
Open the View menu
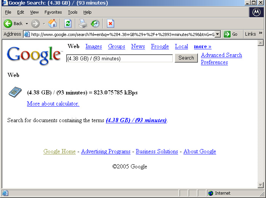34,12
